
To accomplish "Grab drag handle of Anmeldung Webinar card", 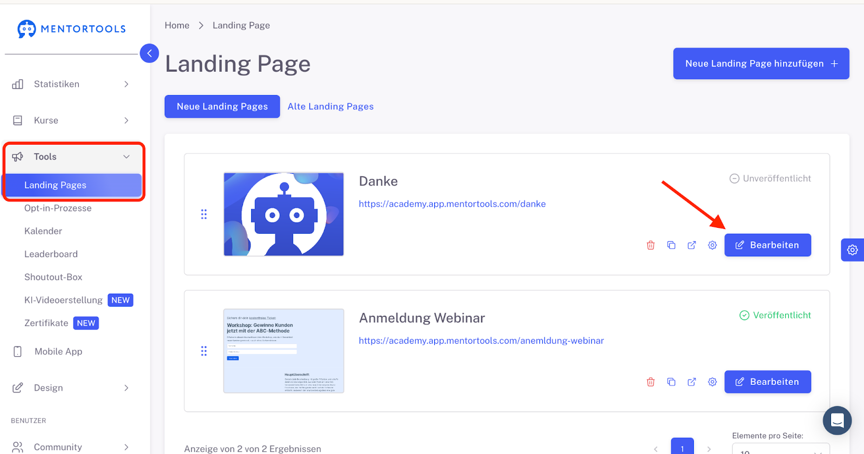I will (204, 351).
